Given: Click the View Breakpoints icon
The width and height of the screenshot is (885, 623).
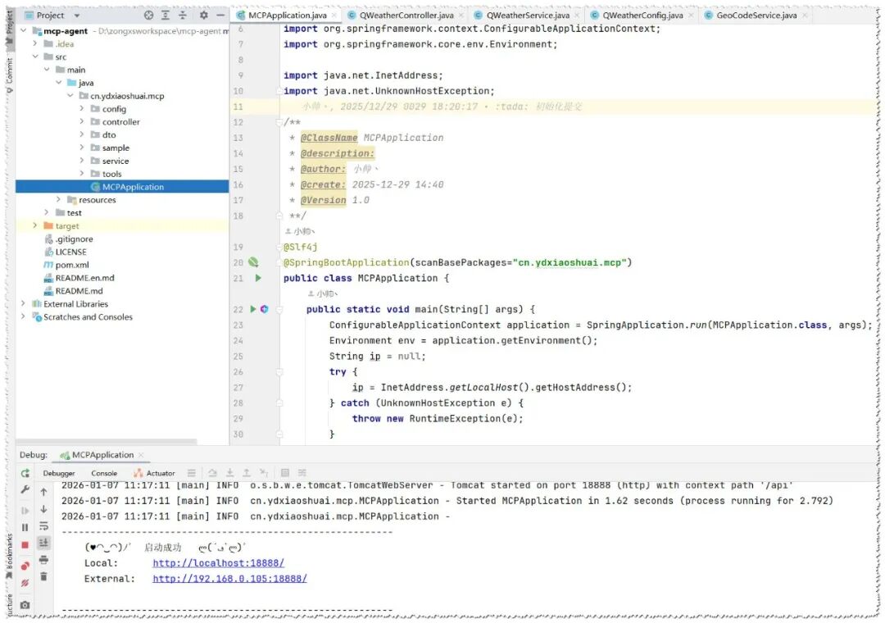Looking at the screenshot, I should click(25, 566).
